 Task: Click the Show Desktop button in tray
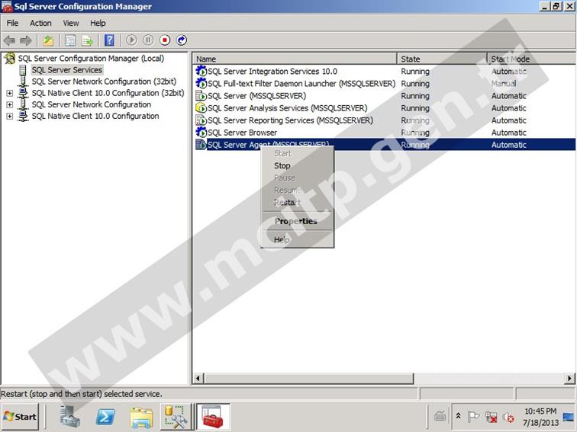pos(569,417)
